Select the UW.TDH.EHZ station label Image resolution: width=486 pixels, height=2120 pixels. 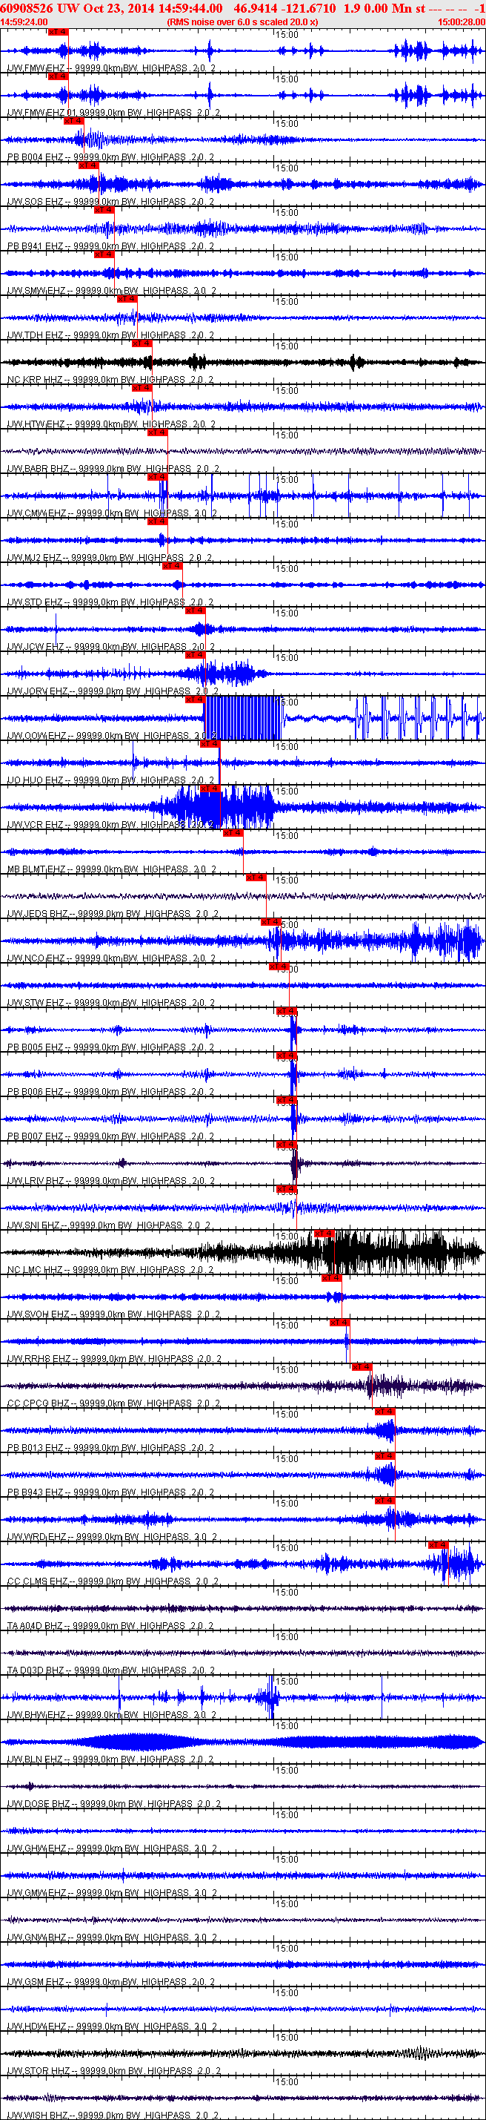point(111,335)
